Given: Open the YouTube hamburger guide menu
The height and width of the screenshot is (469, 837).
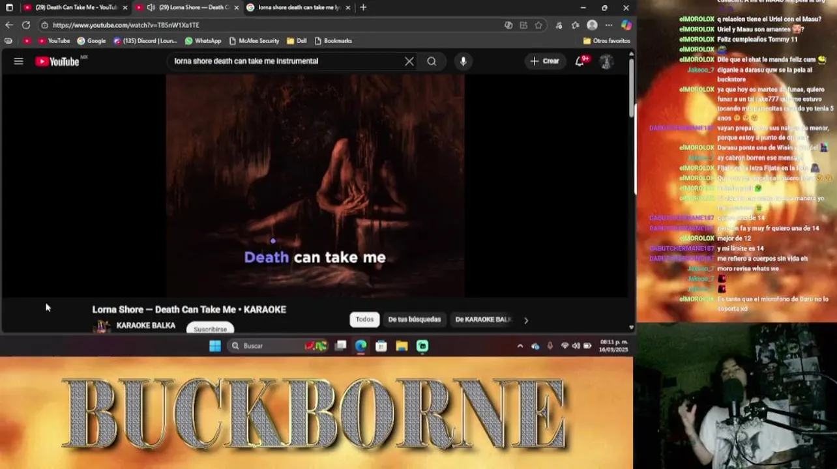Looking at the screenshot, I should tap(18, 61).
